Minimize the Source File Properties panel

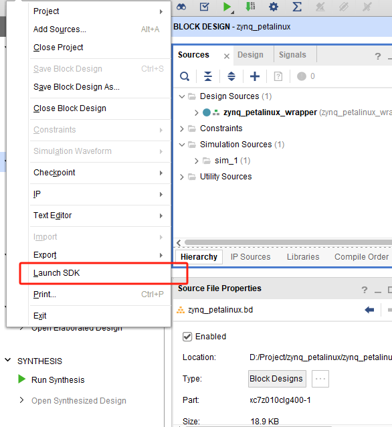point(378,290)
